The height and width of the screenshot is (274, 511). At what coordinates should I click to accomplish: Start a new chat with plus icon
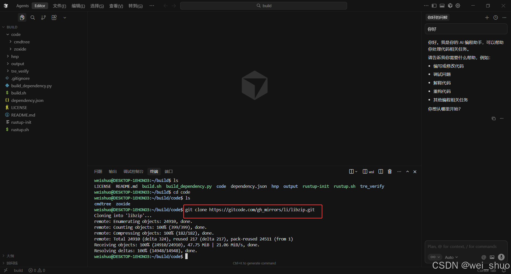coord(487,18)
